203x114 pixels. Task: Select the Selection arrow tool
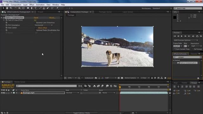coord(3,8)
